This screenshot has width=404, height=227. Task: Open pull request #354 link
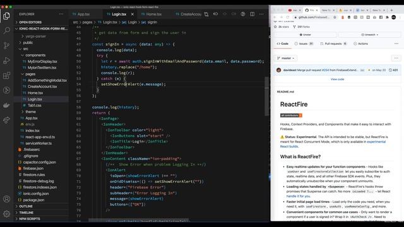point(326,70)
